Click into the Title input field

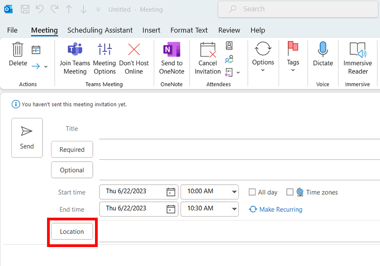point(235,129)
